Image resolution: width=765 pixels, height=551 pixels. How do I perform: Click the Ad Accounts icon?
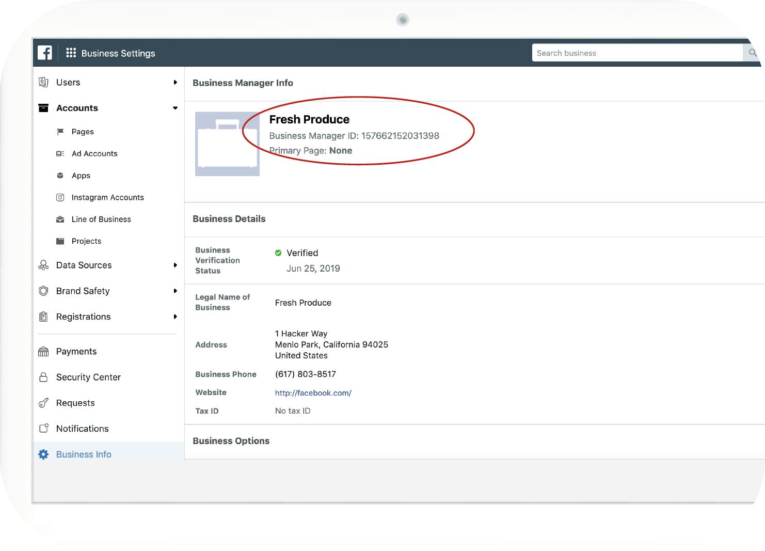[60, 153]
